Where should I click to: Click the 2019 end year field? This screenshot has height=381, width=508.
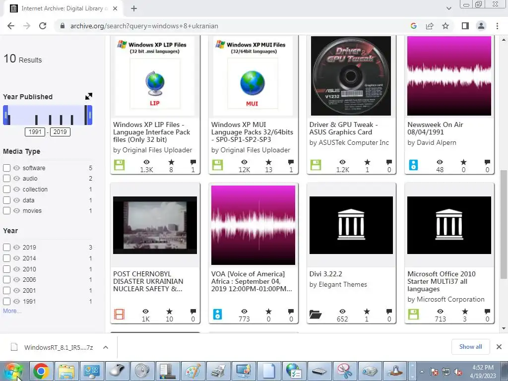pyautogui.click(x=60, y=132)
